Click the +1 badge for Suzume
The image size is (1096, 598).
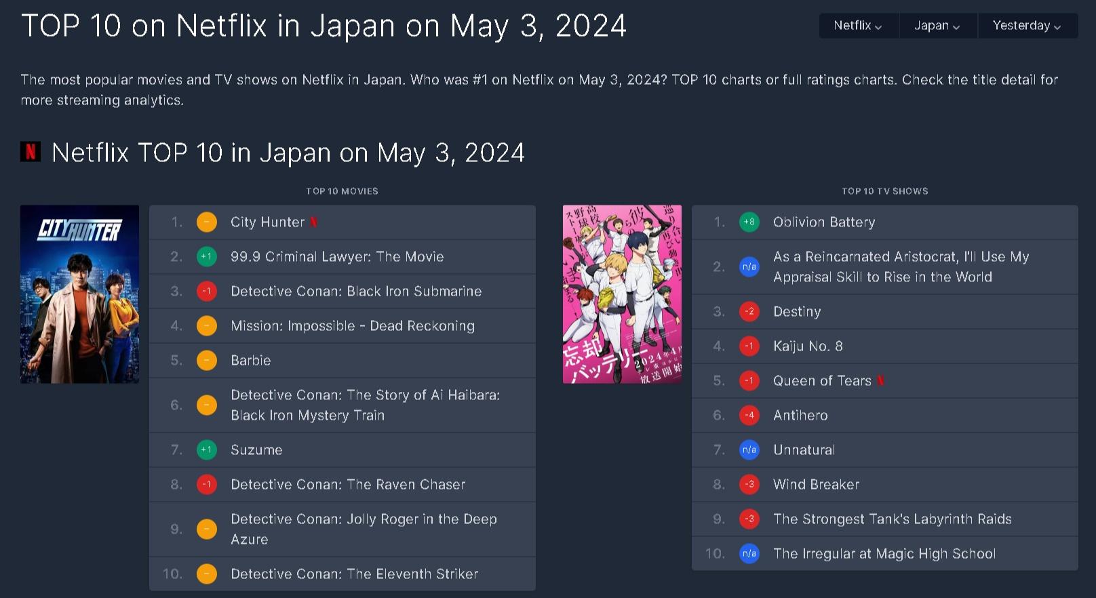[207, 450]
